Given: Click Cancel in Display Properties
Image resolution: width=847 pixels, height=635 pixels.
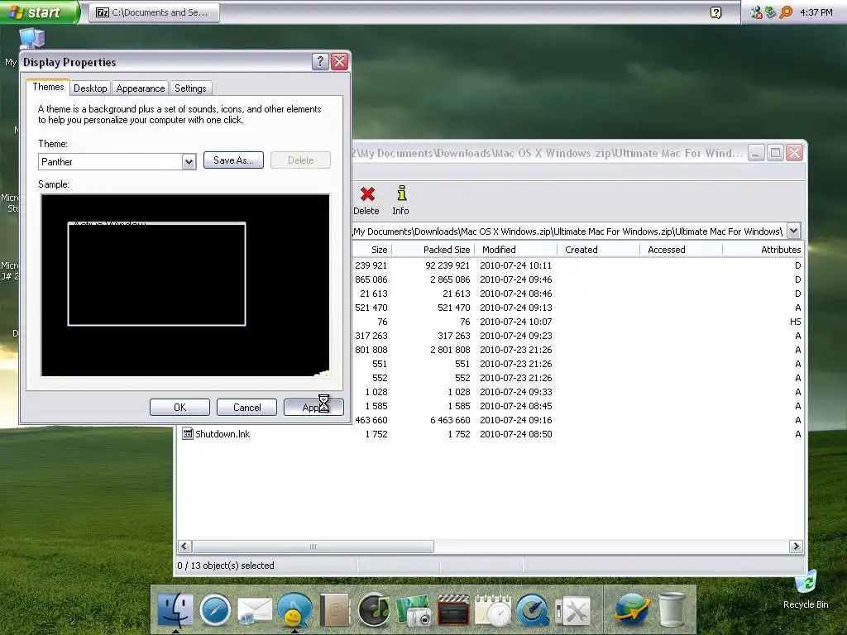Looking at the screenshot, I should (x=246, y=407).
